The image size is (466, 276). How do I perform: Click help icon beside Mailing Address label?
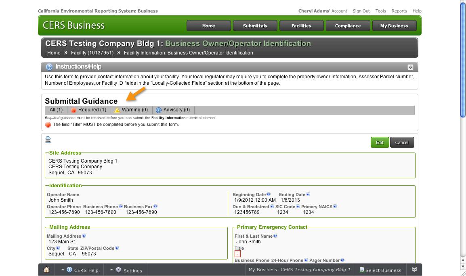[84, 236]
